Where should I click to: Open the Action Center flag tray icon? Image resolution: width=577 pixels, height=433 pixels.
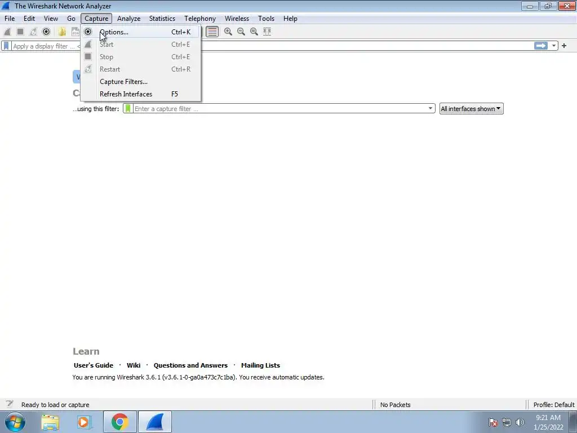(x=493, y=422)
